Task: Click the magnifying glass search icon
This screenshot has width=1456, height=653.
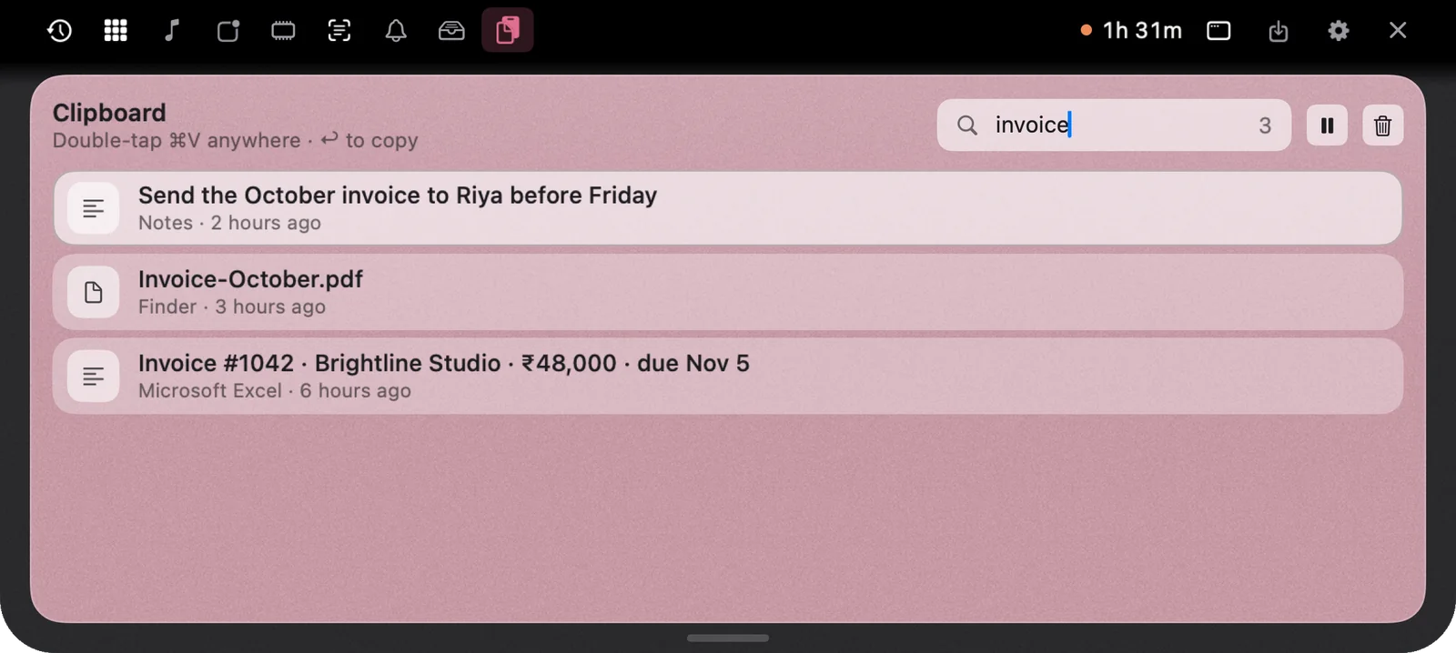Action: (x=967, y=125)
